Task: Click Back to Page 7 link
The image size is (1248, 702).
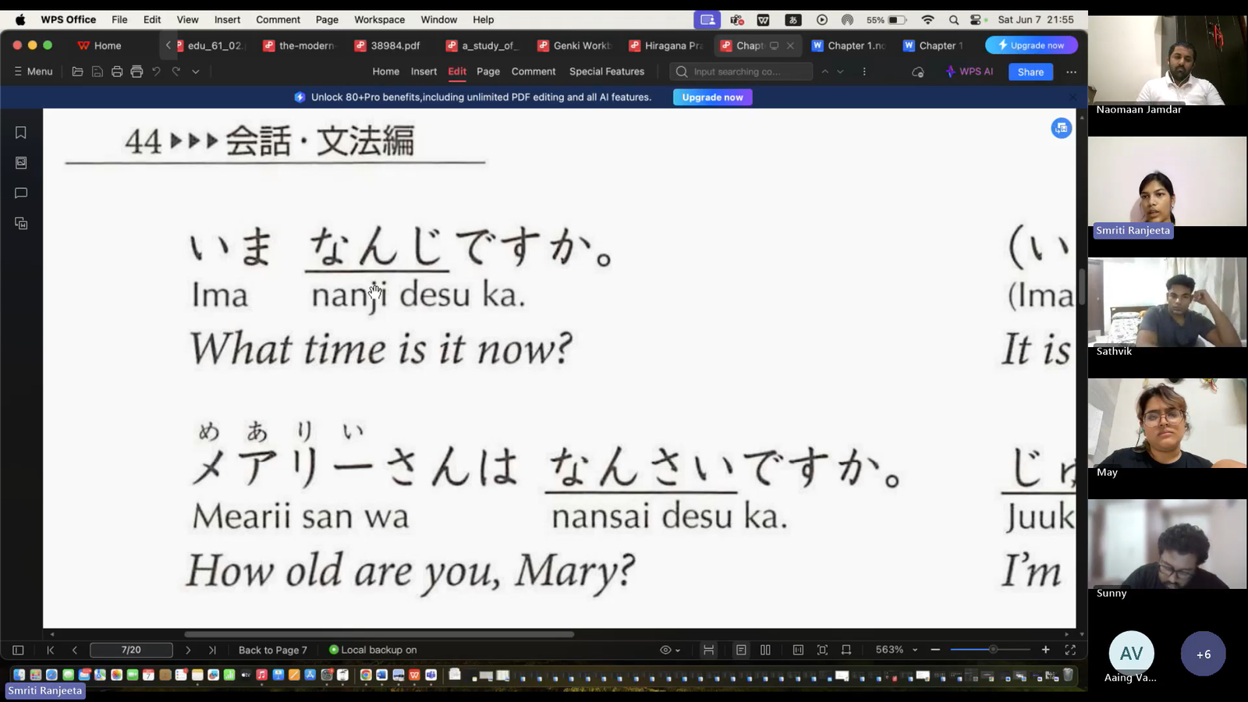Action: point(273,650)
